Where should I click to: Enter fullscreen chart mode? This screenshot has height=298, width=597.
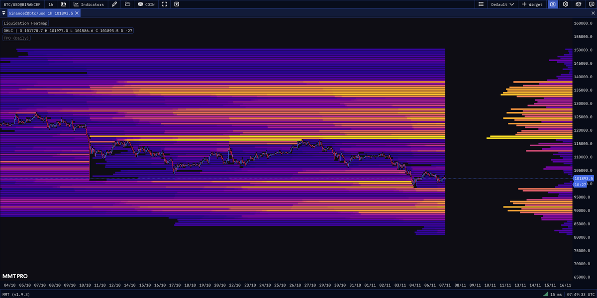click(x=164, y=4)
